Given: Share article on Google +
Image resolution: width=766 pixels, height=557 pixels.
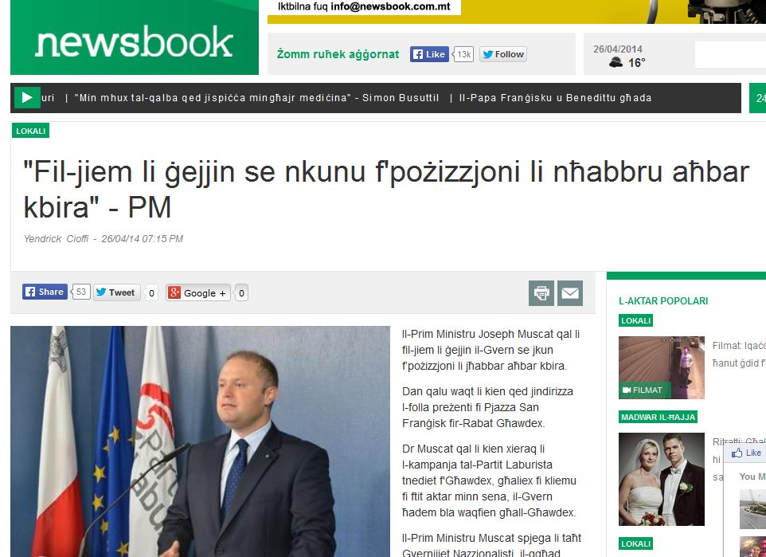Looking at the screenshot, I should (197, 293).
